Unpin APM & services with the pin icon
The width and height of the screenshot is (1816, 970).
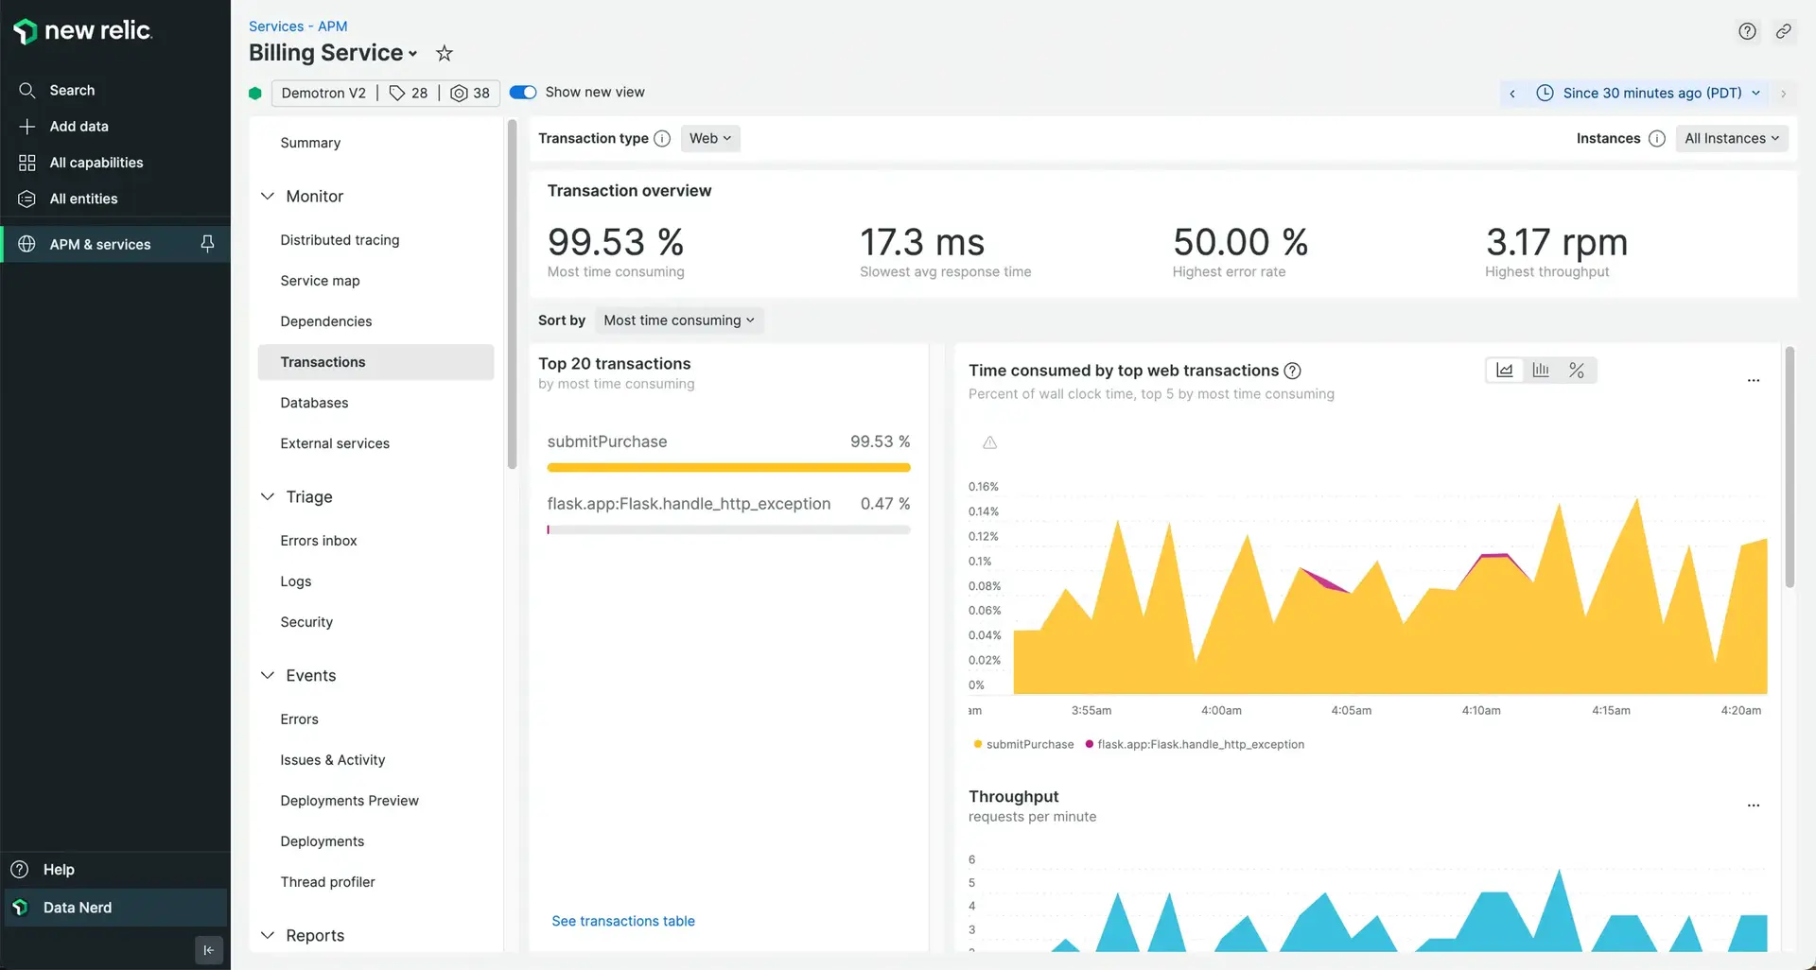tap(207, 244)
